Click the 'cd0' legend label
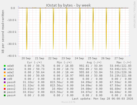 10,79
